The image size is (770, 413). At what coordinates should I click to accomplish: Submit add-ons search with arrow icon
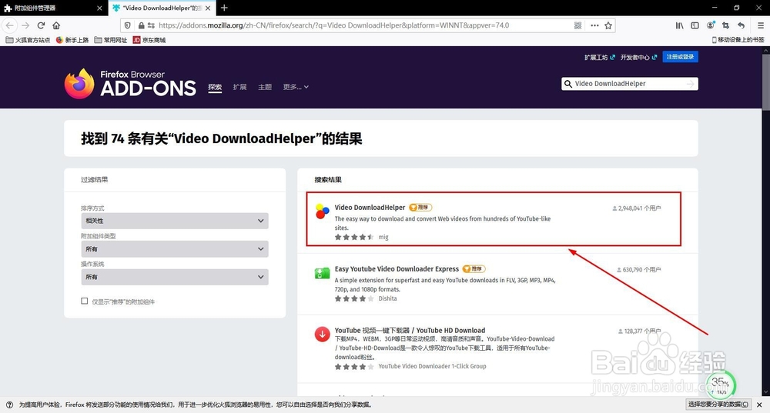[691, 84]
